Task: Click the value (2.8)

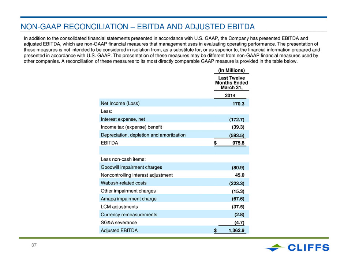Action: 239,214
